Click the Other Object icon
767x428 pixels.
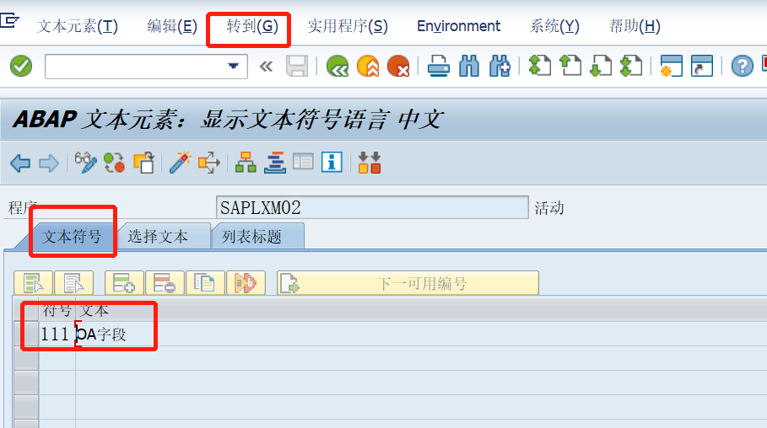[x=143, y=163]
